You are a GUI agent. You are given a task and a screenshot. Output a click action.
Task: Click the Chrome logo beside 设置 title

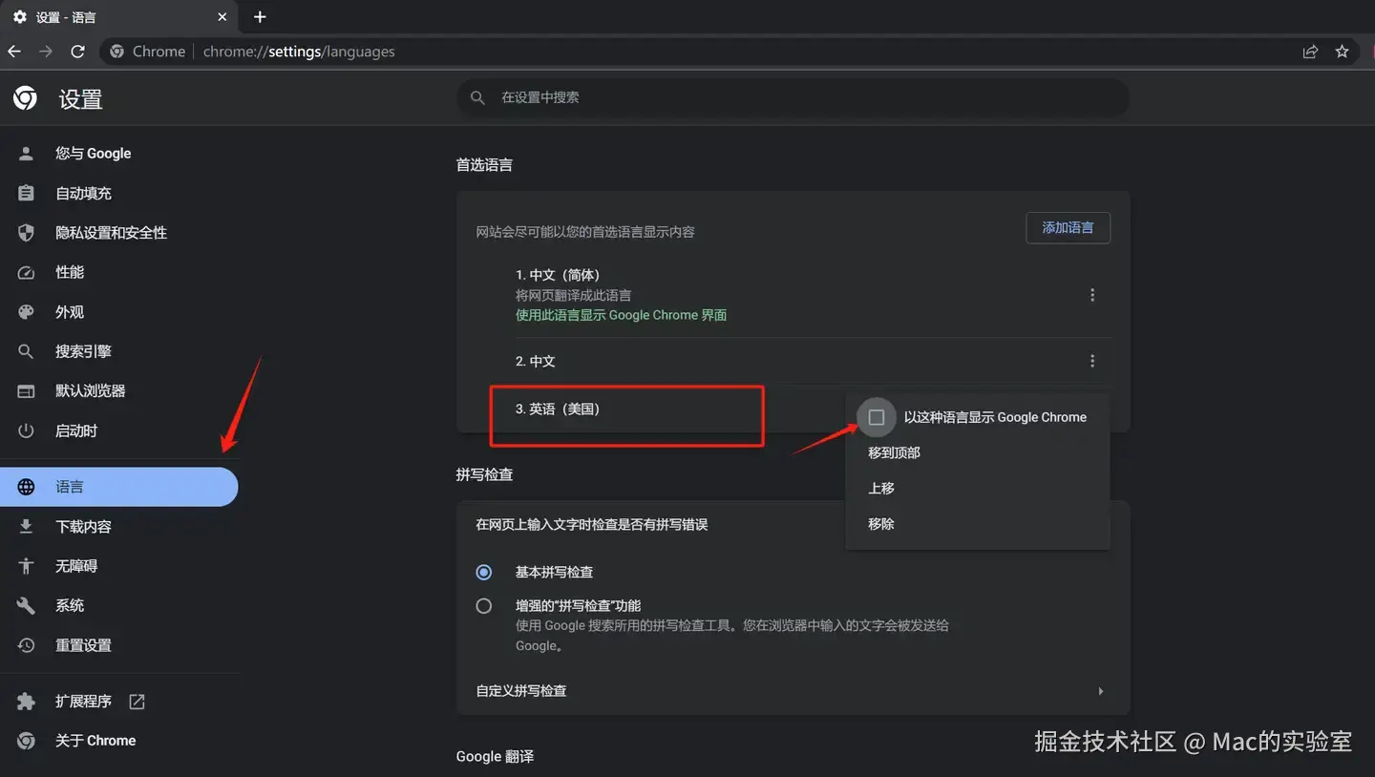pos(26,98)
